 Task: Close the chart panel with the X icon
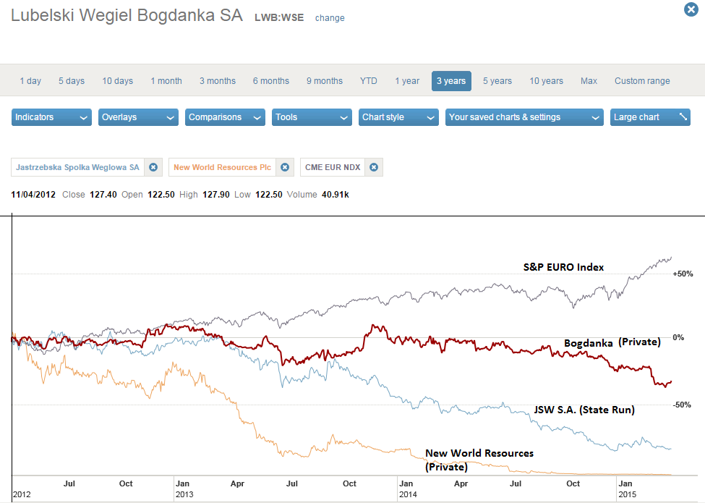691,9
